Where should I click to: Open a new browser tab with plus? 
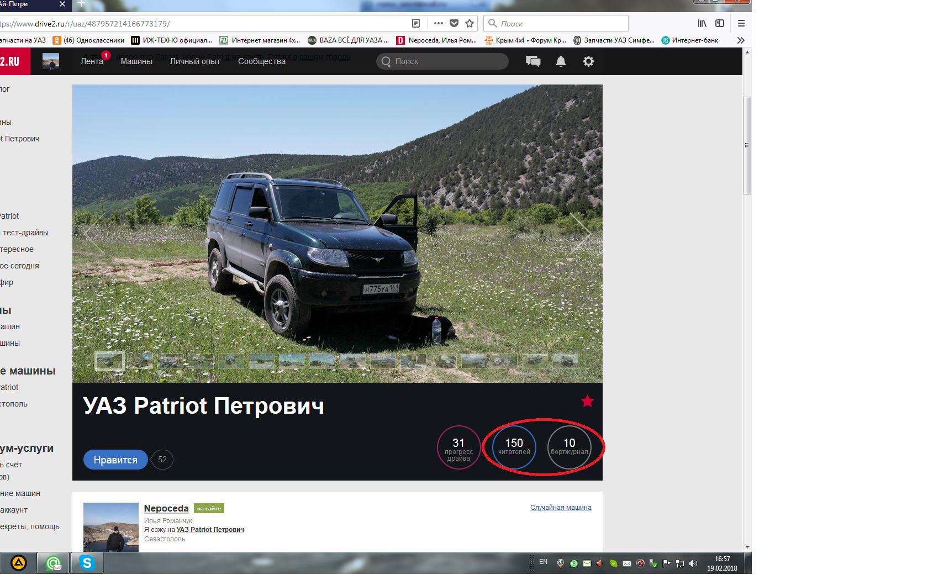81,4
